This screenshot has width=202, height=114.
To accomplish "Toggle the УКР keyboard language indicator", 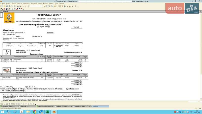I will tap(191, 112).
